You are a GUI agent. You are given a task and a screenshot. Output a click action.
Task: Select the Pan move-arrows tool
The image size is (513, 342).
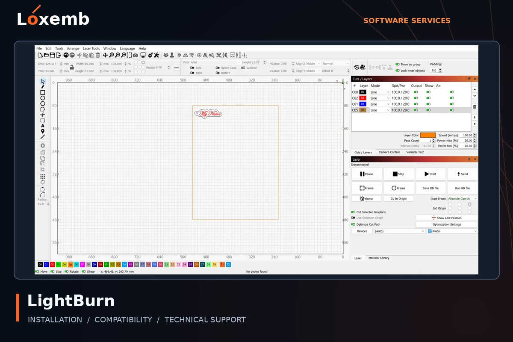pos(105,55)
